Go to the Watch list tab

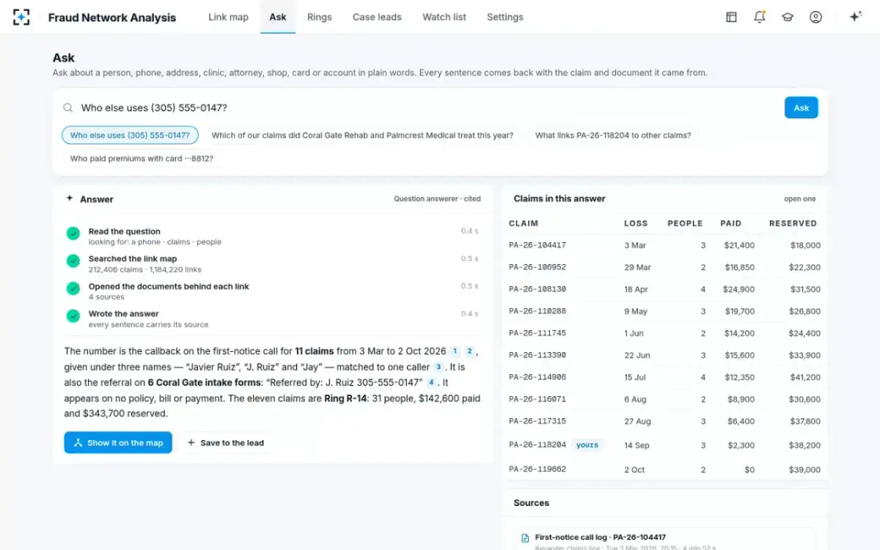click(444, 17)
